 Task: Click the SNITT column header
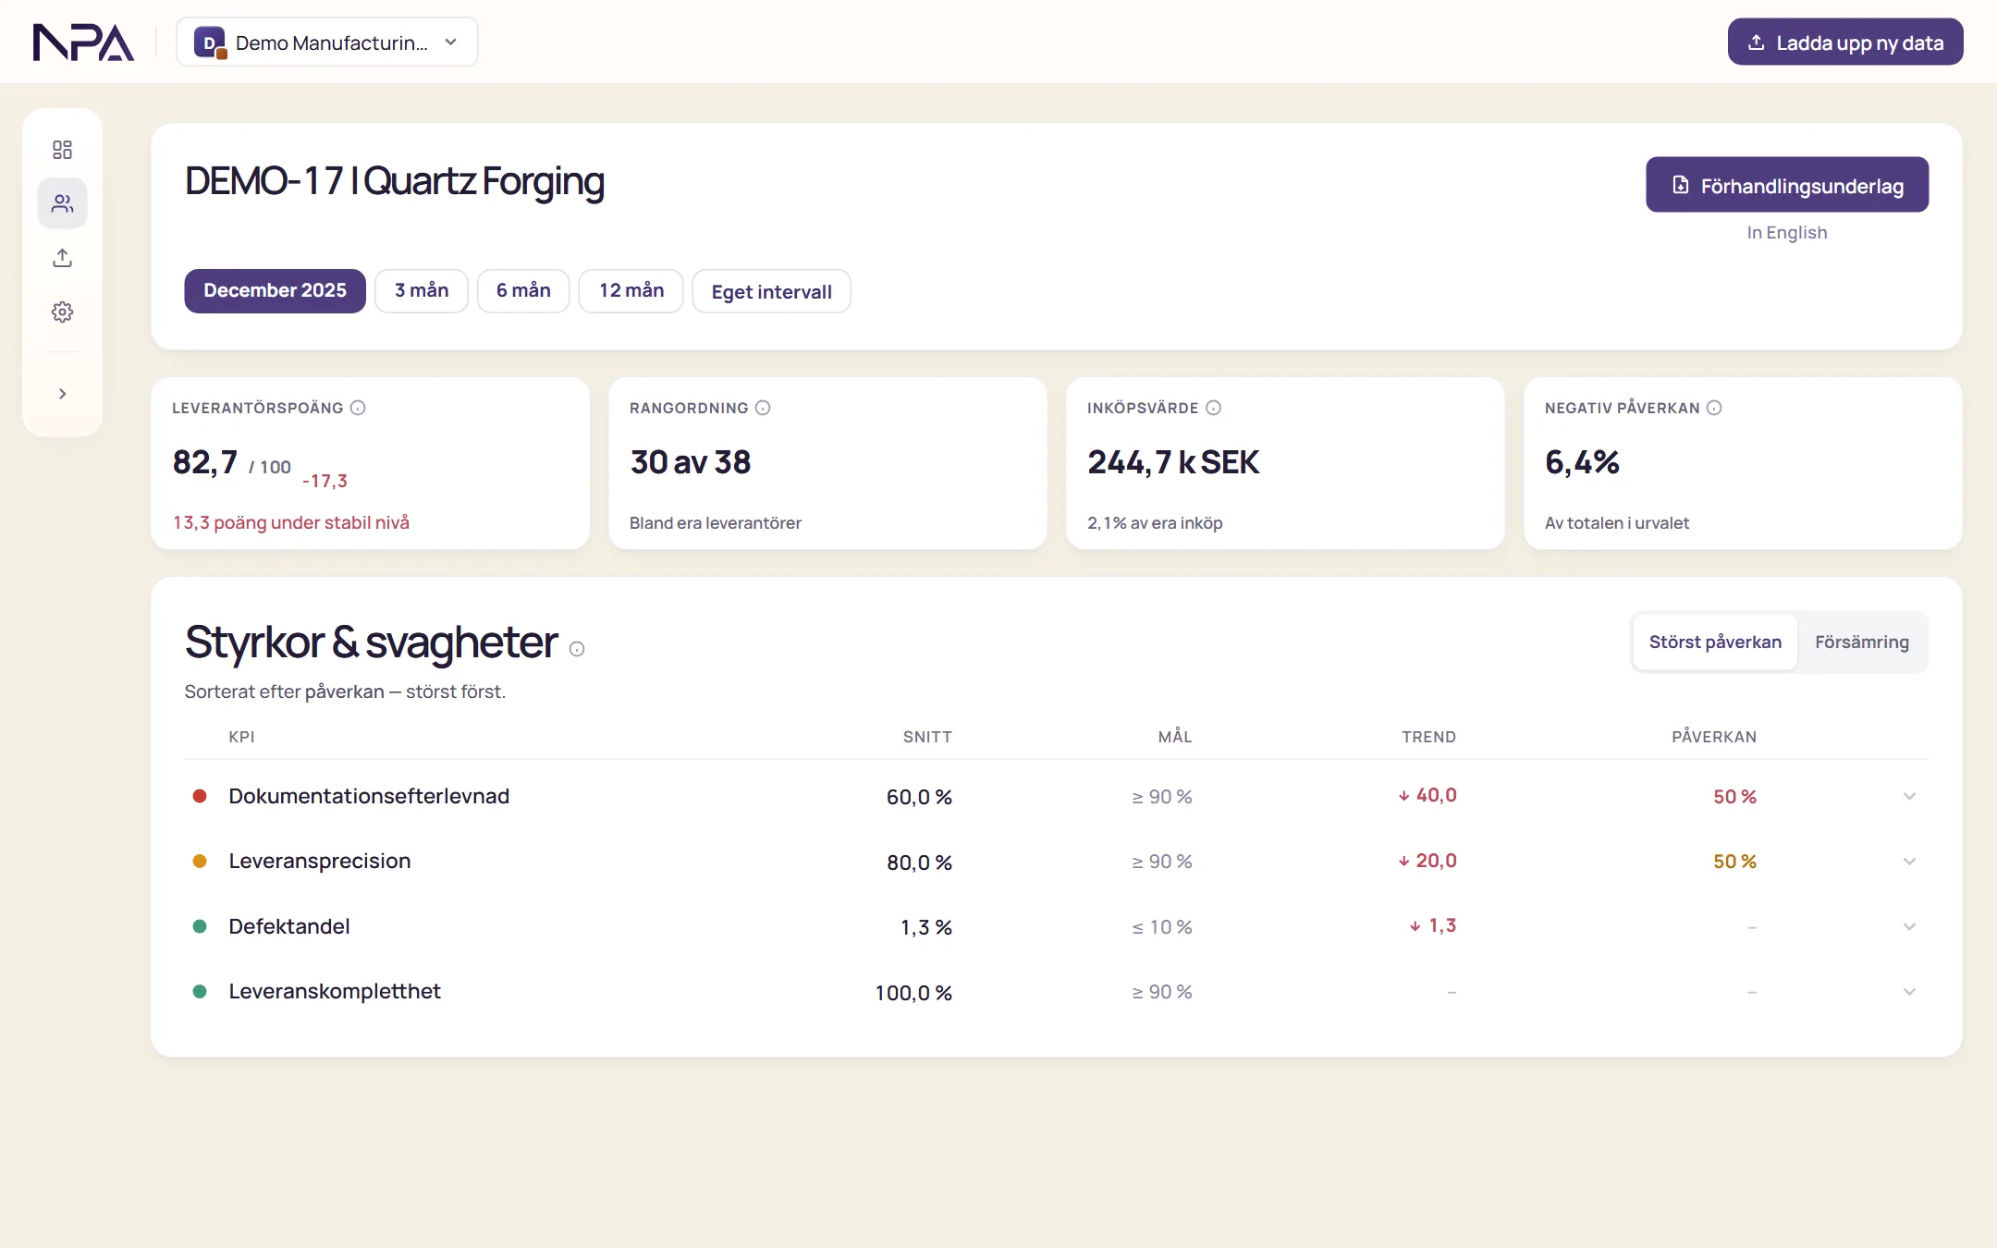(927, 737)
